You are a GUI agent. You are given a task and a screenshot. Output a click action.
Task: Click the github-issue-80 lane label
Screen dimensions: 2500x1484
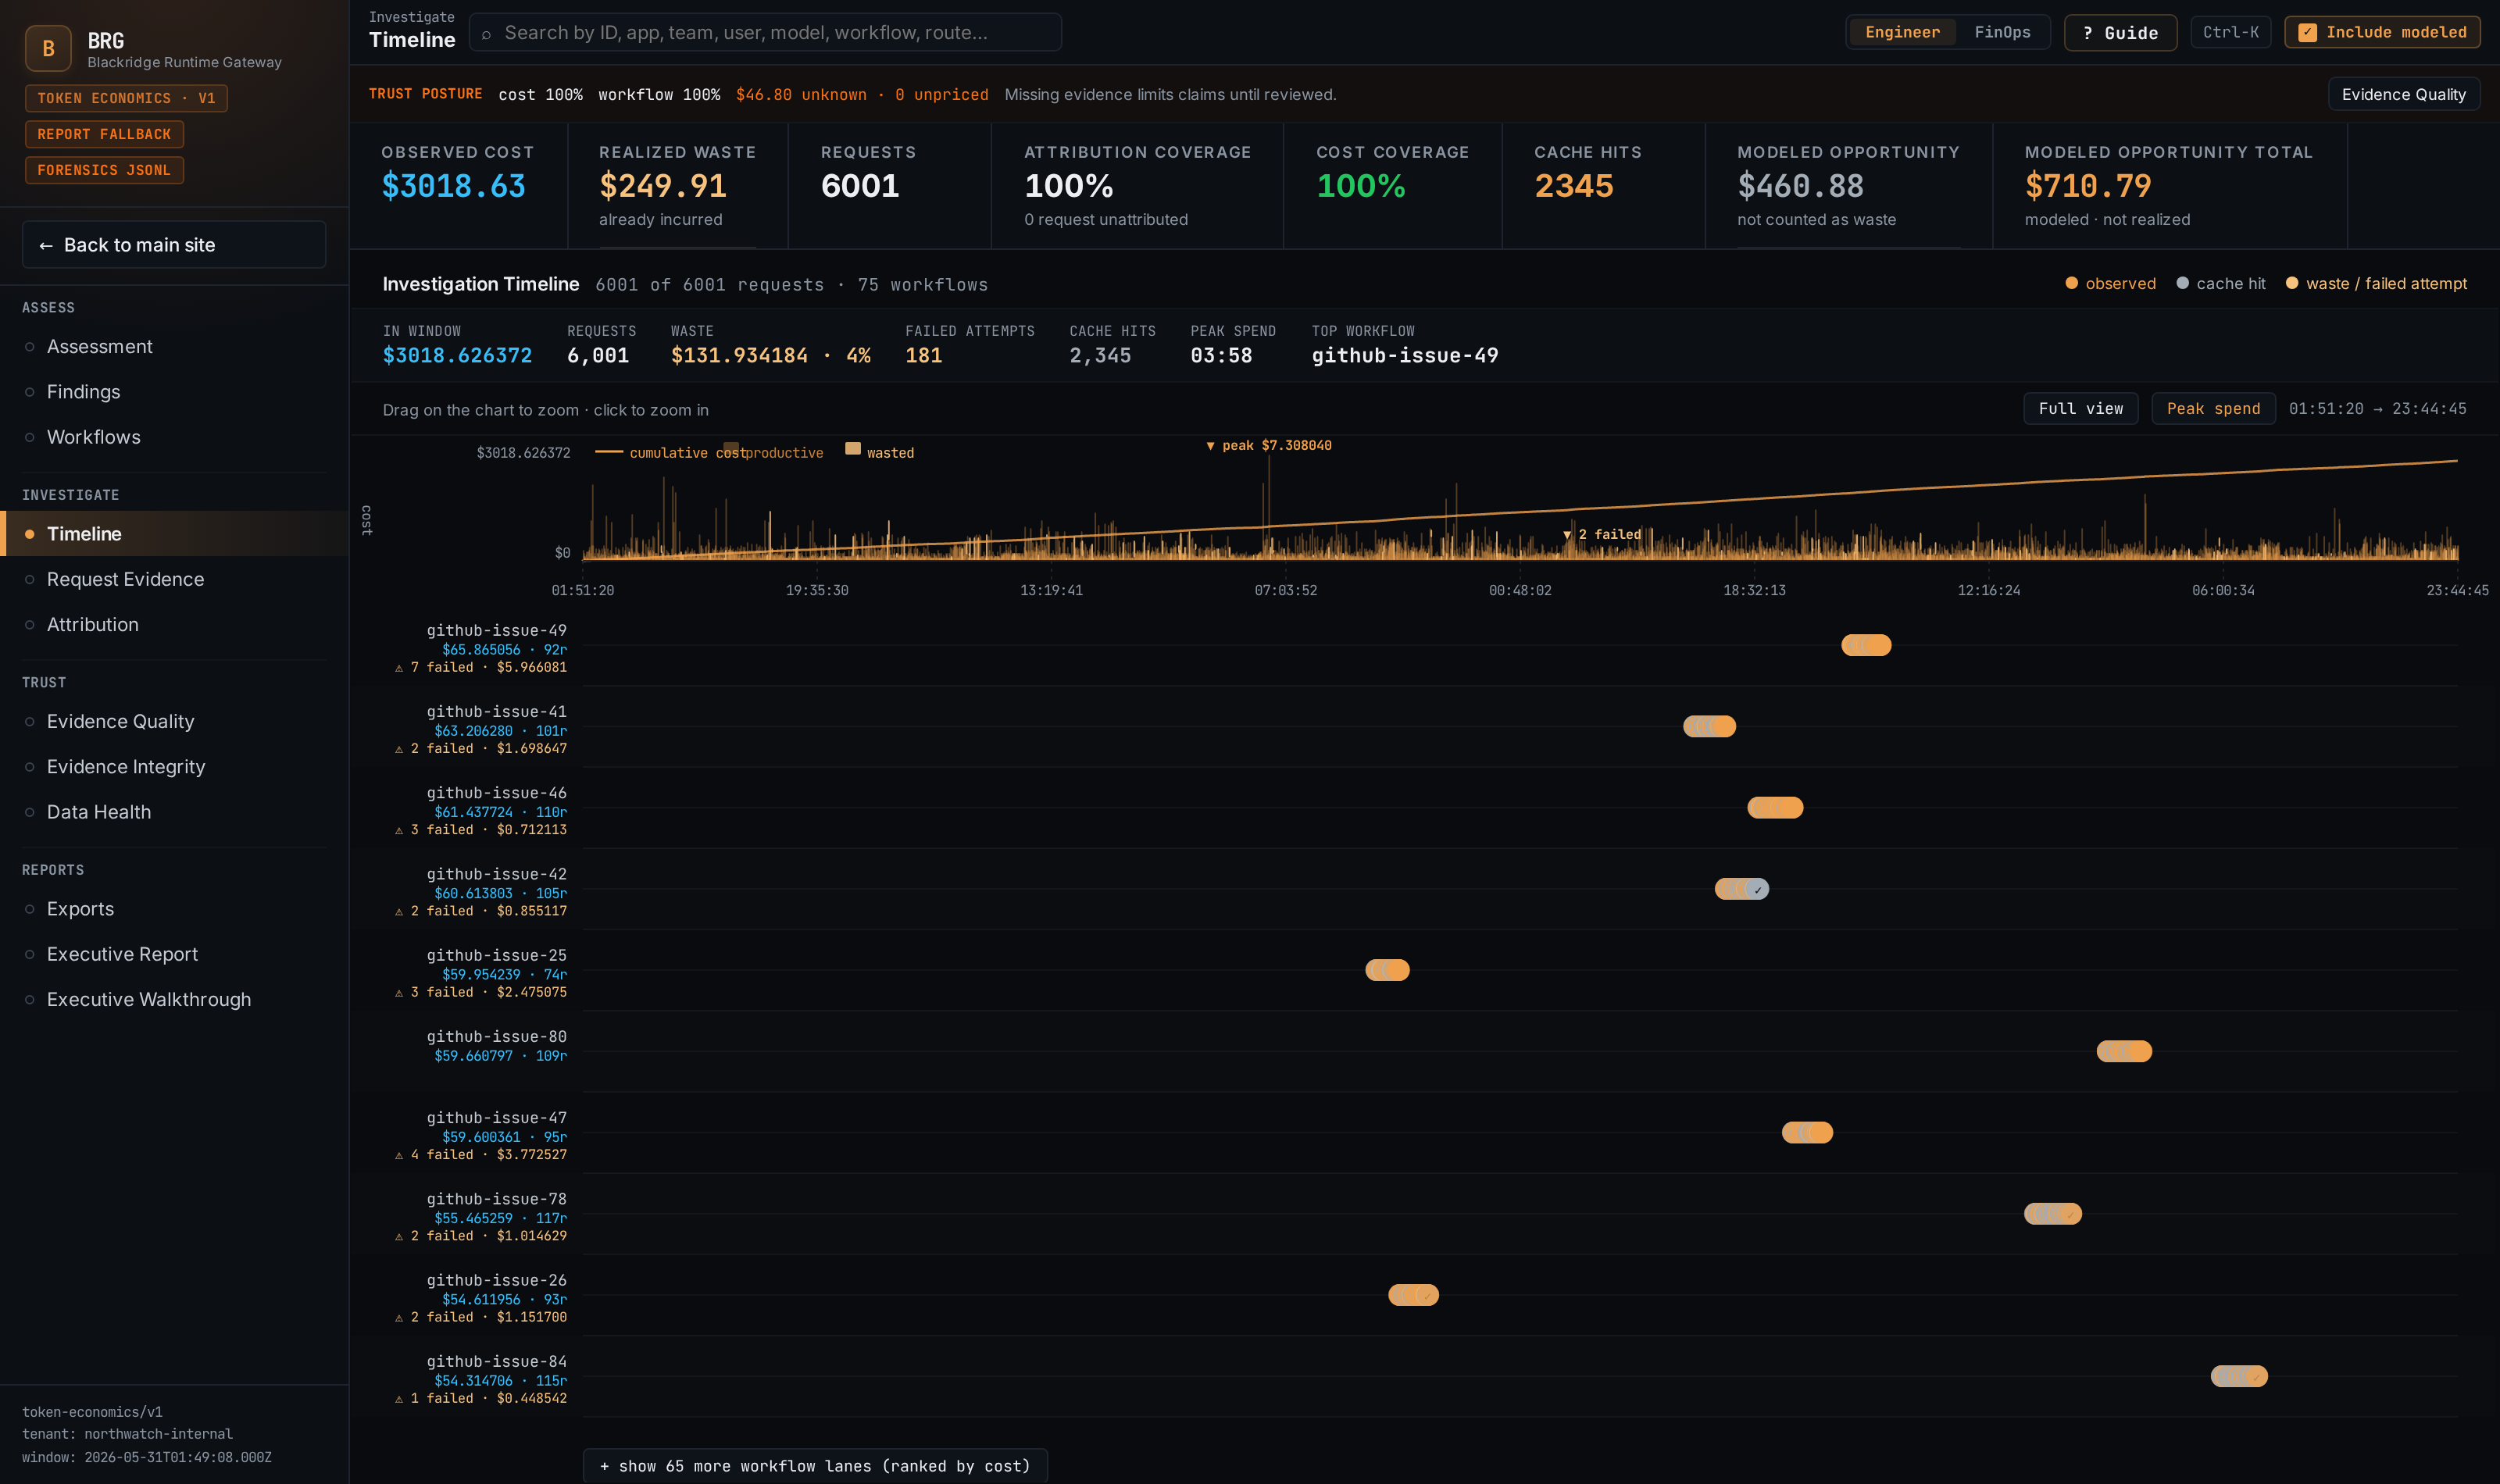coord(496,1037)
